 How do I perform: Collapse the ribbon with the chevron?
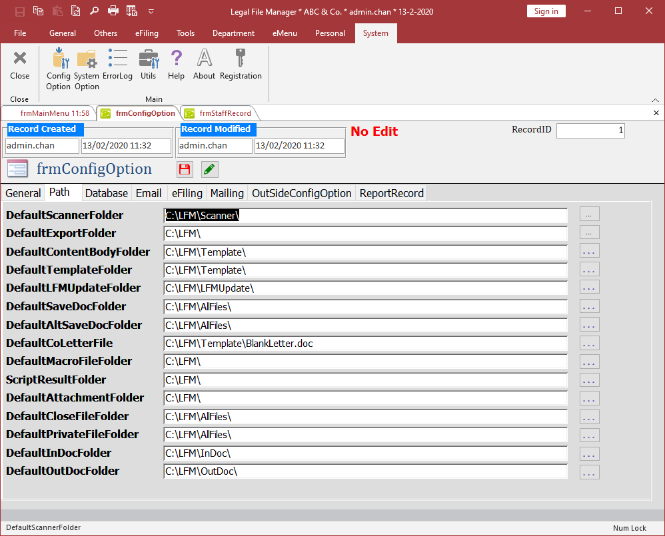pyautogui.click(x=655, y=100)
